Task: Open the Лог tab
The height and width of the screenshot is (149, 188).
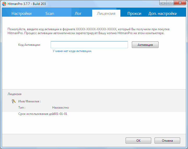Action: point(78,13)
